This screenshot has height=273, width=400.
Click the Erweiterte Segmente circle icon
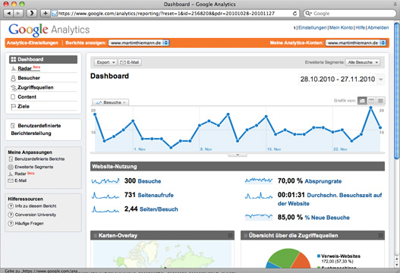point(11,168)
